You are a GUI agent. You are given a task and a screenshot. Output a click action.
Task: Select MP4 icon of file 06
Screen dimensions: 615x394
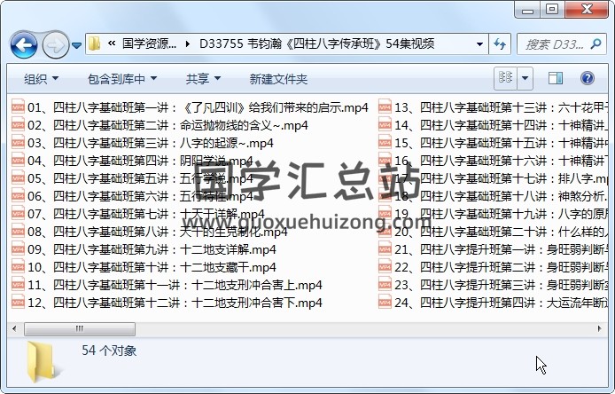pos(18,196)
